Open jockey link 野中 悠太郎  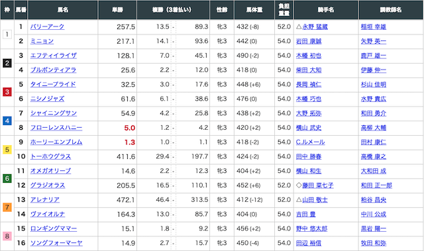311,228
